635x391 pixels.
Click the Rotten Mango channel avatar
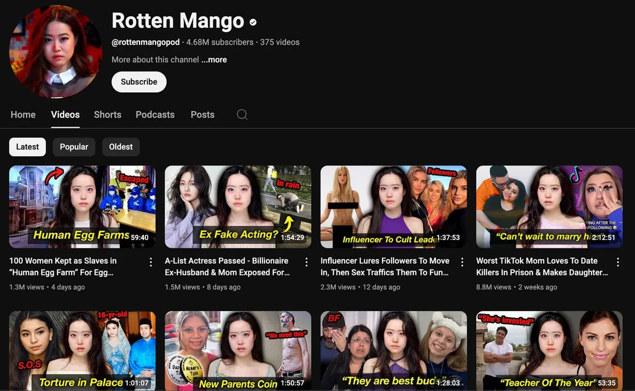click(x=55, y=51)
